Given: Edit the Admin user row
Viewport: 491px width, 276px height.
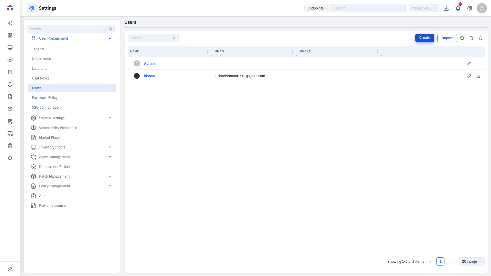Looking at the screenshot, I should (x=469, y=63).
